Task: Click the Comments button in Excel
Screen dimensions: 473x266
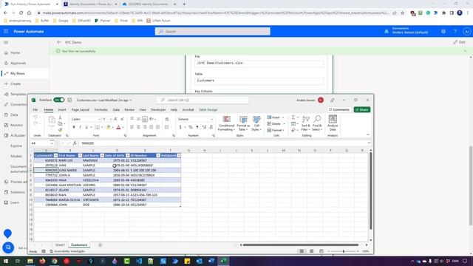Action: [x=339, y=110]
